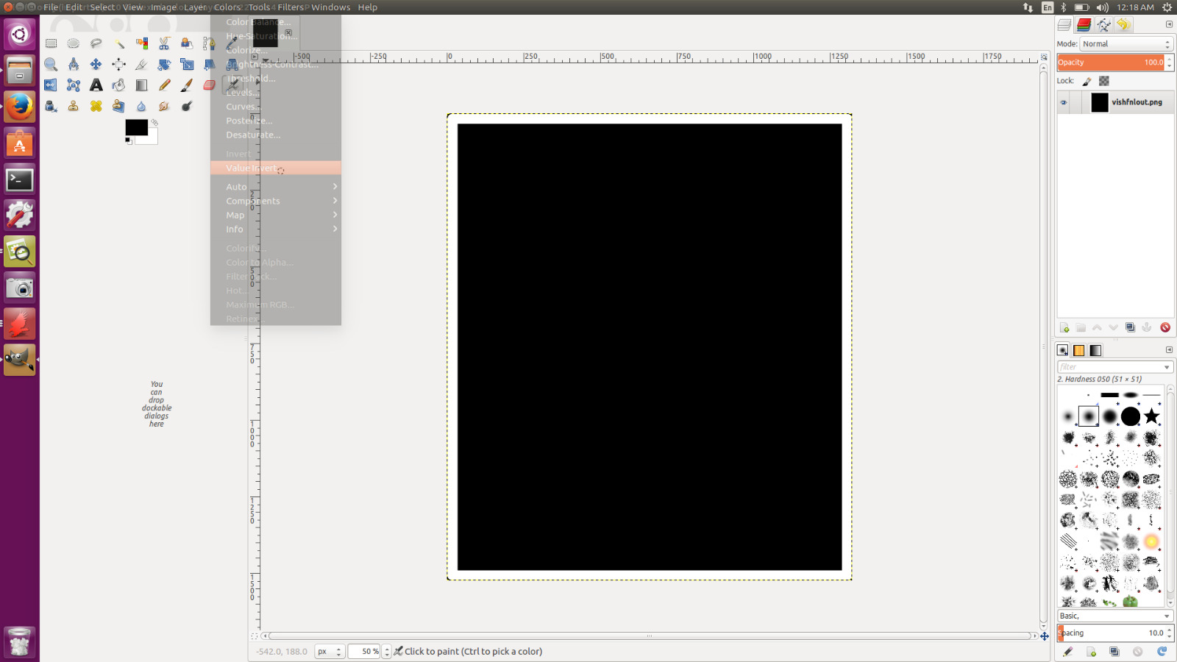Select the Smudge tool

(165, 107)
